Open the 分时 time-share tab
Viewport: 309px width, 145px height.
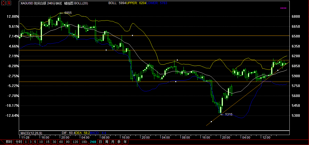[19, 142]
